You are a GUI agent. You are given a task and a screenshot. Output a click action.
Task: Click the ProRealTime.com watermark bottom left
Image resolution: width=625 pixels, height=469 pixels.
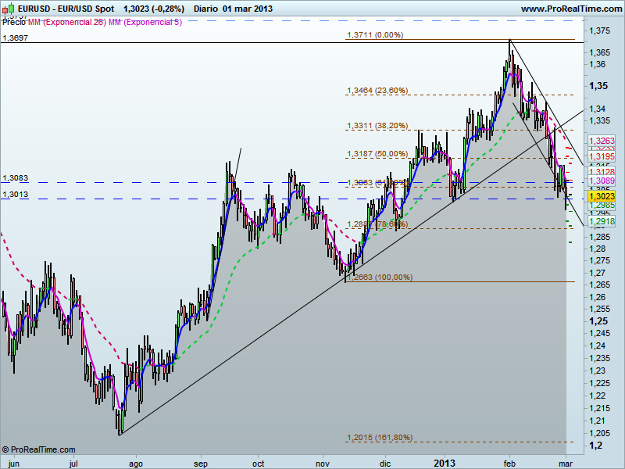tap(39, 449)
